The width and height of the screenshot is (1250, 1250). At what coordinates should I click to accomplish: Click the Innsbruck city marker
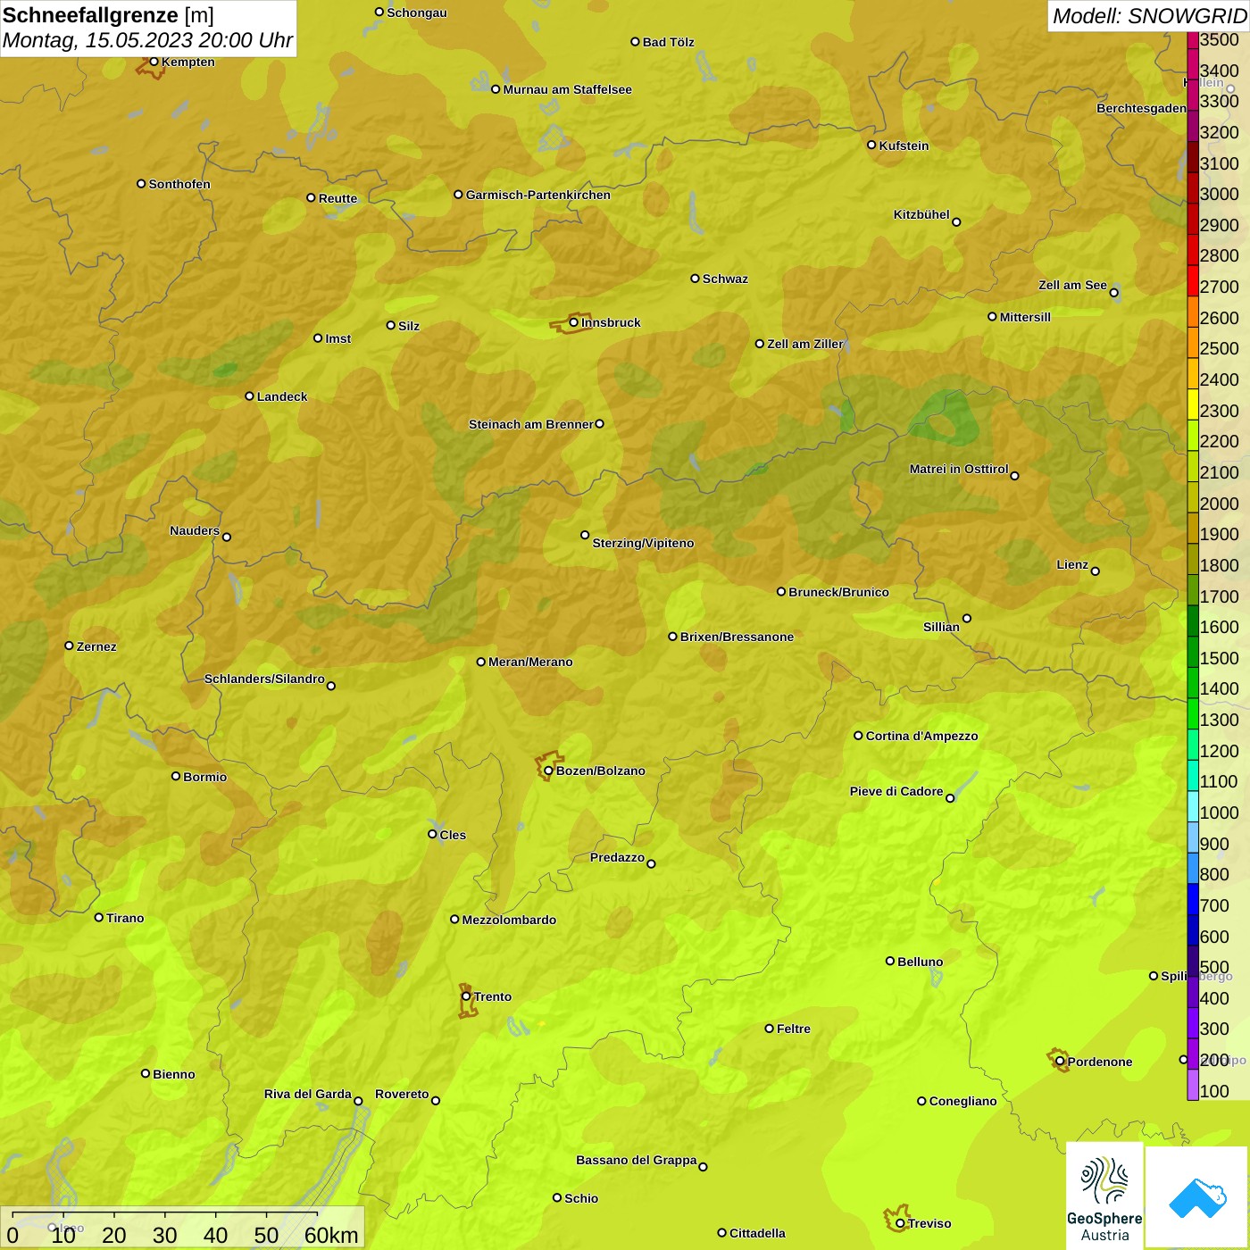click(x=574, y=322)
